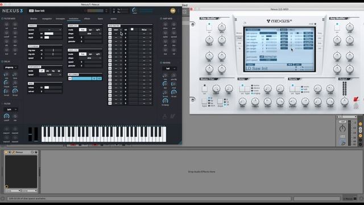Enable the first mod matrix row checkbox

click(x=110, y=30)
